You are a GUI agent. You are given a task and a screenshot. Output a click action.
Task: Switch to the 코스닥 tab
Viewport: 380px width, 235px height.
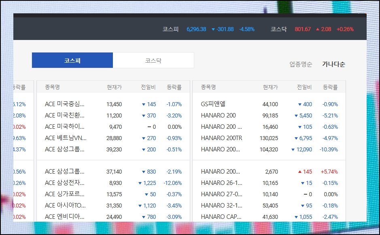point(153,60)
